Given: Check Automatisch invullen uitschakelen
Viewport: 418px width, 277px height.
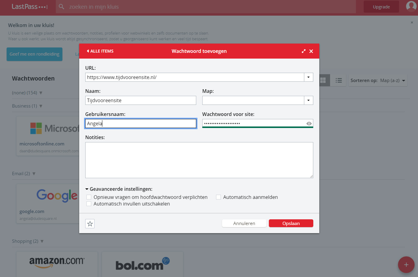Looking at the screenshot, I should tap(89, 204).
